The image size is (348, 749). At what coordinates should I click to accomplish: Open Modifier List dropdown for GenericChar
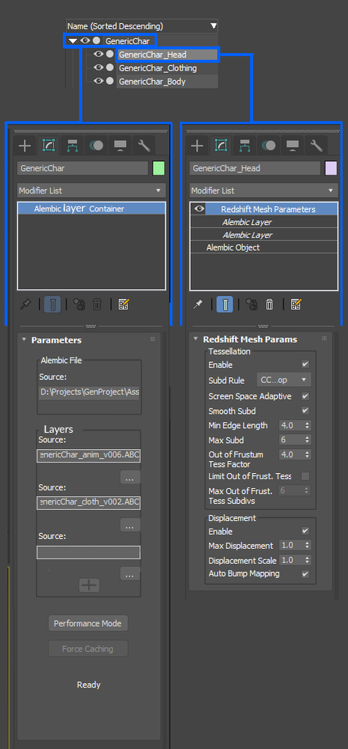click(91, 190)
